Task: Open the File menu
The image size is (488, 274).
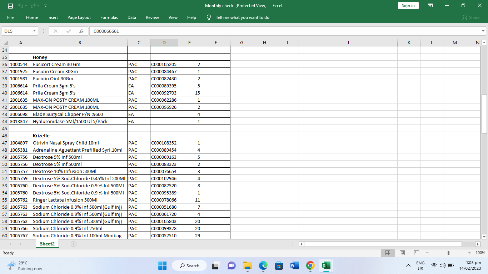Action: [x=10, y=17]
